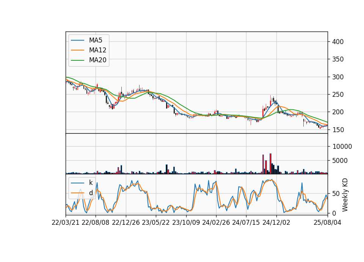
Task: Click the 10000 volume axis tick
Action: click(x=342, y=147)
